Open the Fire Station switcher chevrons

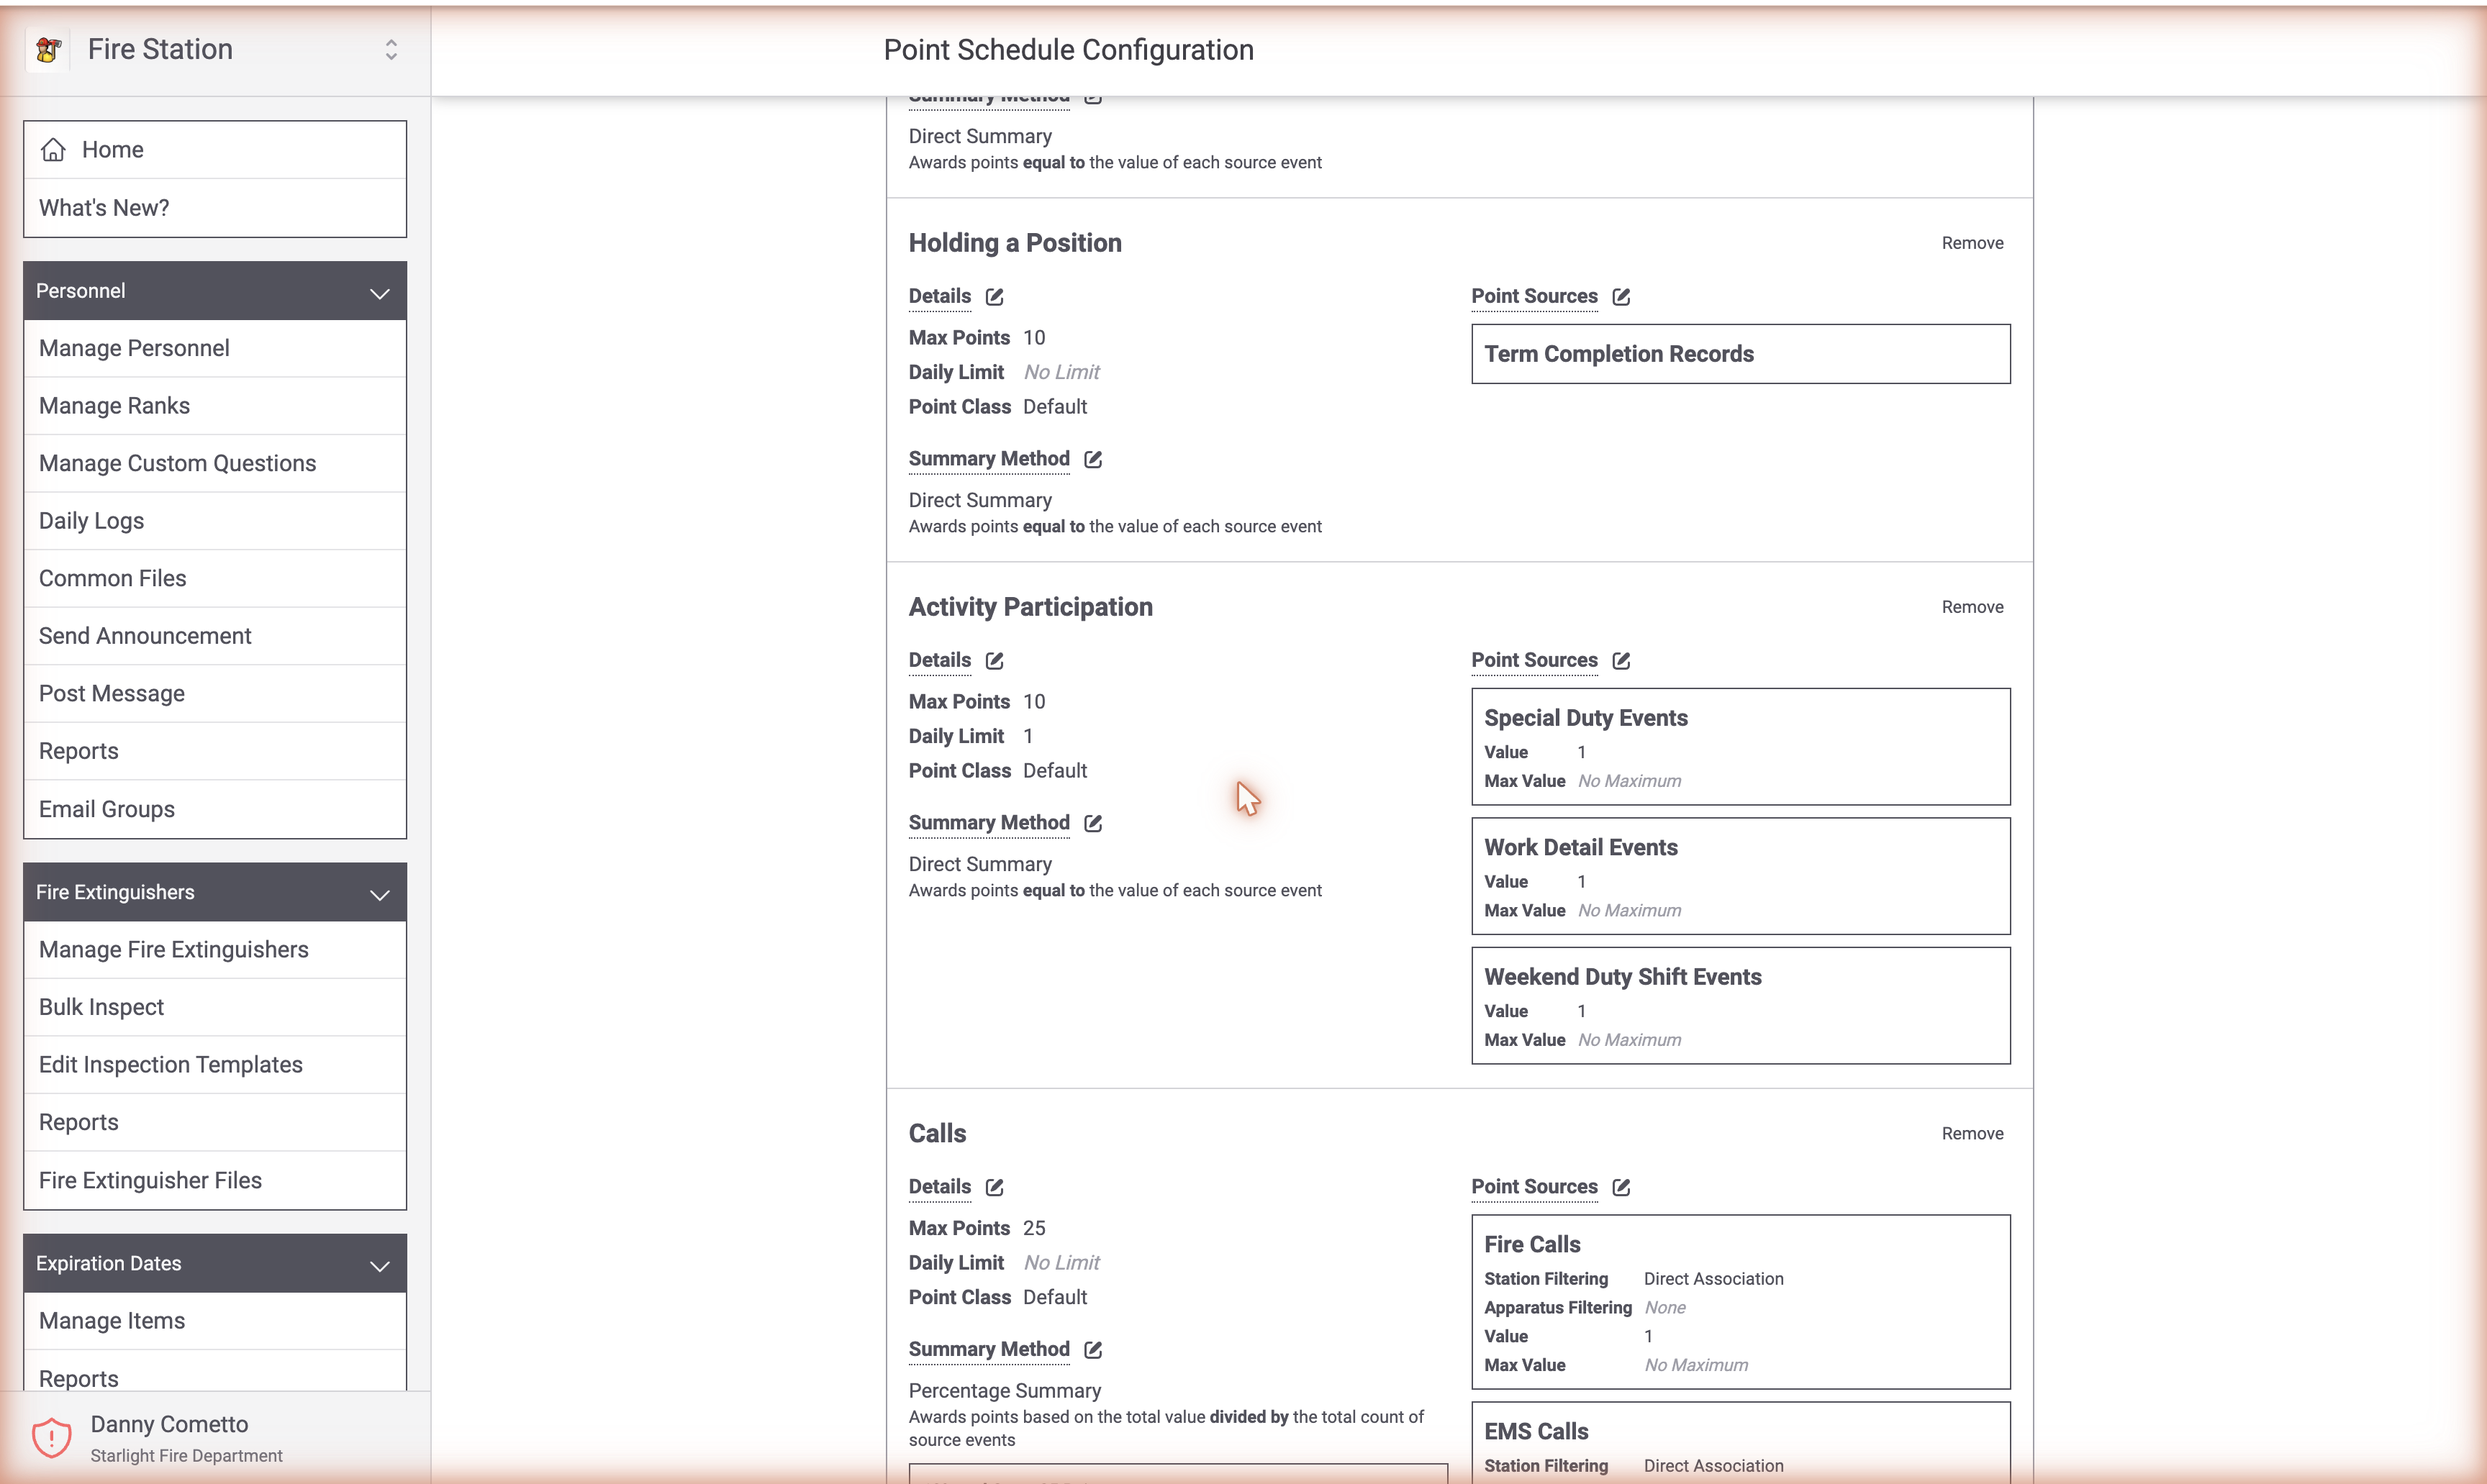pyautogui.click(x=391, y=49)
